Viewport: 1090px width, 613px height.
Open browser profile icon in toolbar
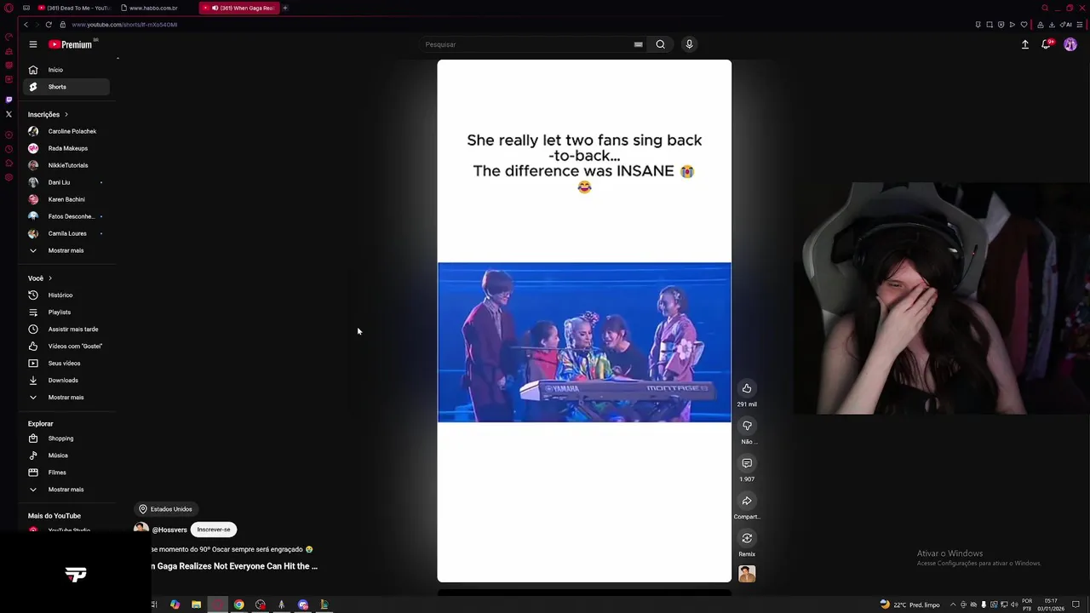(1040, 25)
